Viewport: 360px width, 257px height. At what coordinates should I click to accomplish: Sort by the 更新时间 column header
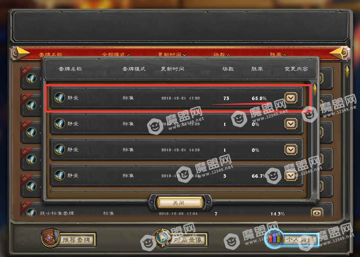pyautogui.click(x=172, y=55)
